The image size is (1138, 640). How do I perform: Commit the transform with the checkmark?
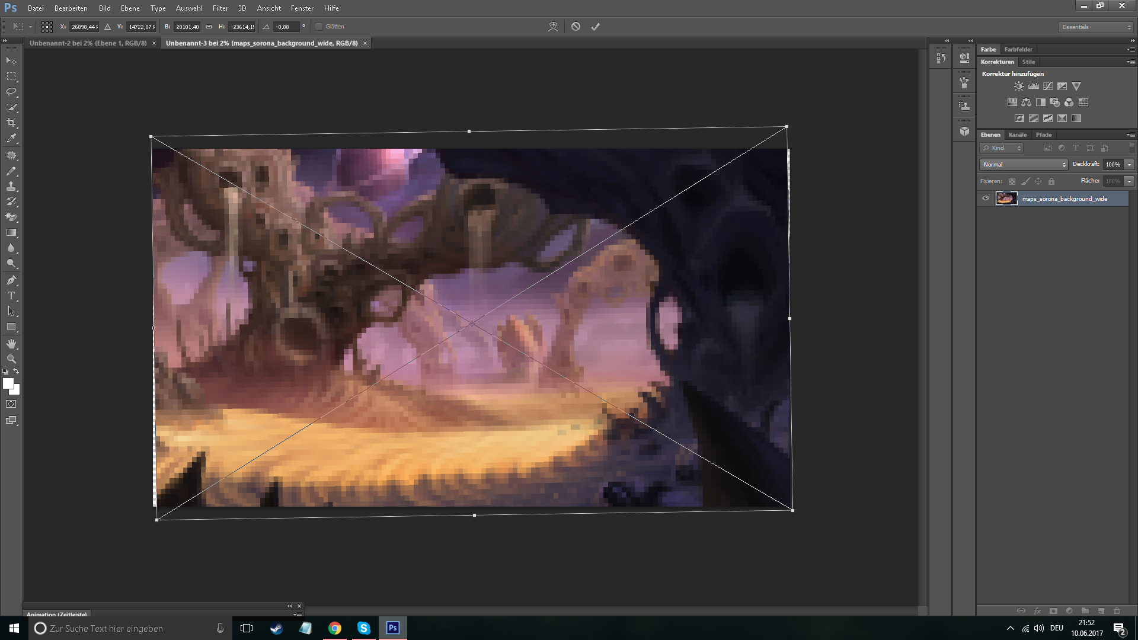pos(595,27)
